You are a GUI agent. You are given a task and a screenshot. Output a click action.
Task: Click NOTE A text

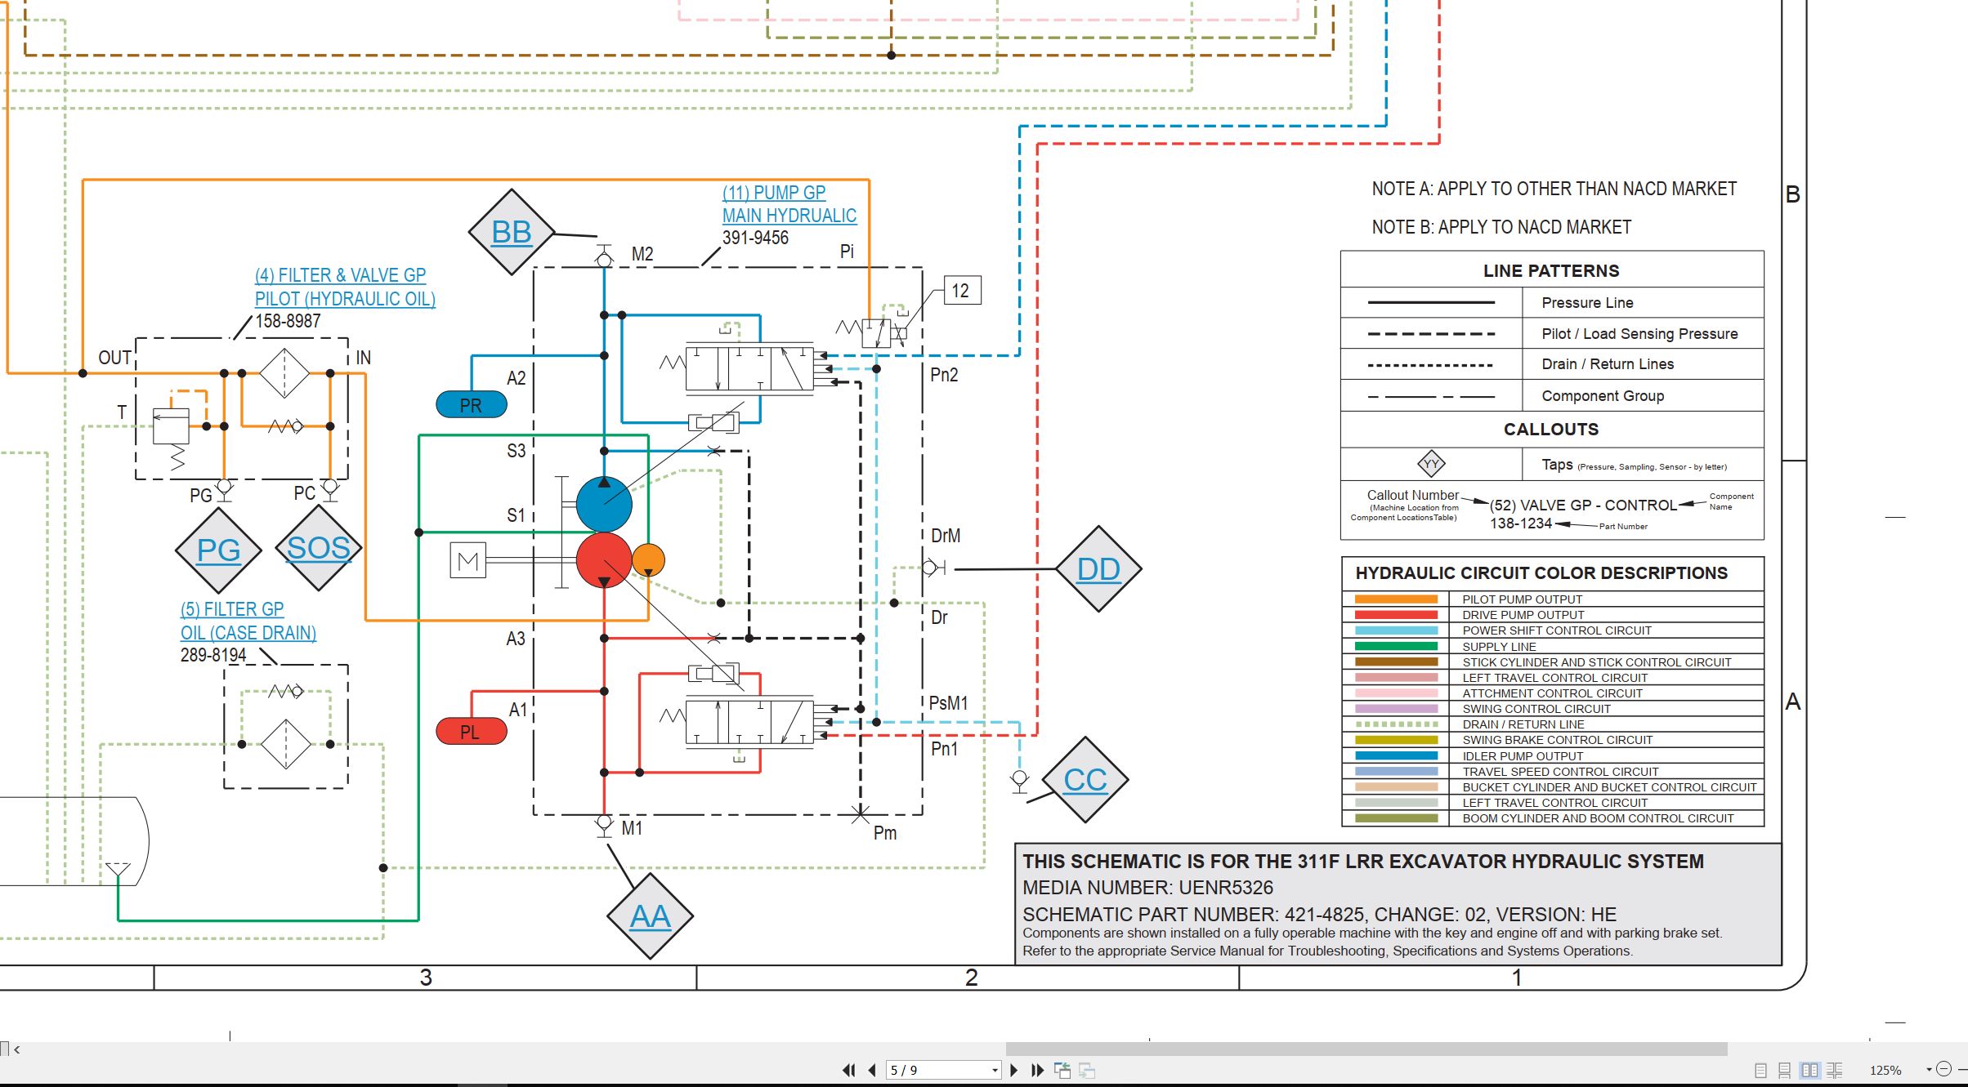click(1554, 189)
